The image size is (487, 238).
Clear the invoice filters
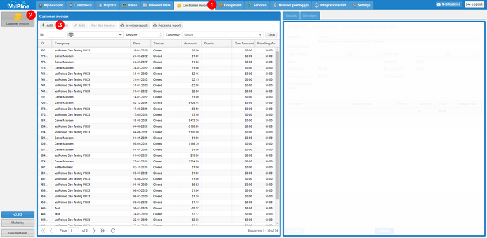pyautogui.click(x=271, y=35)
